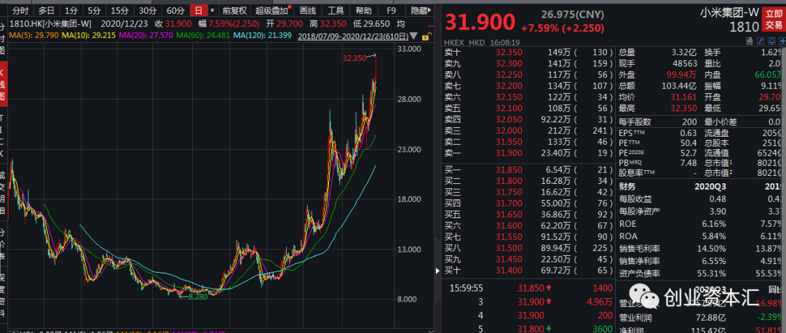This screenshot has width=786, height=333.
Task: Select the 日 daily candle interval
Action: tap(199, 10)
